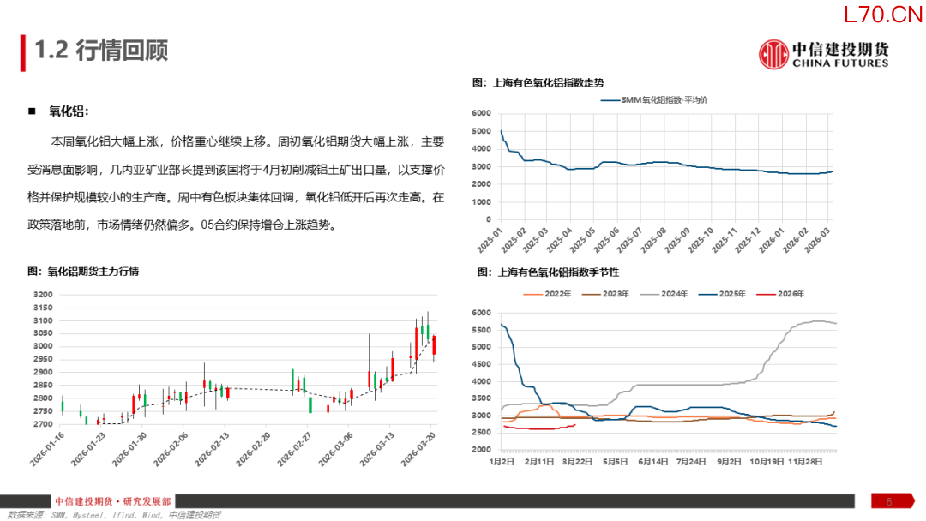
Task: Click the 数据来源 footnote line
Action: tap(112, 515)
